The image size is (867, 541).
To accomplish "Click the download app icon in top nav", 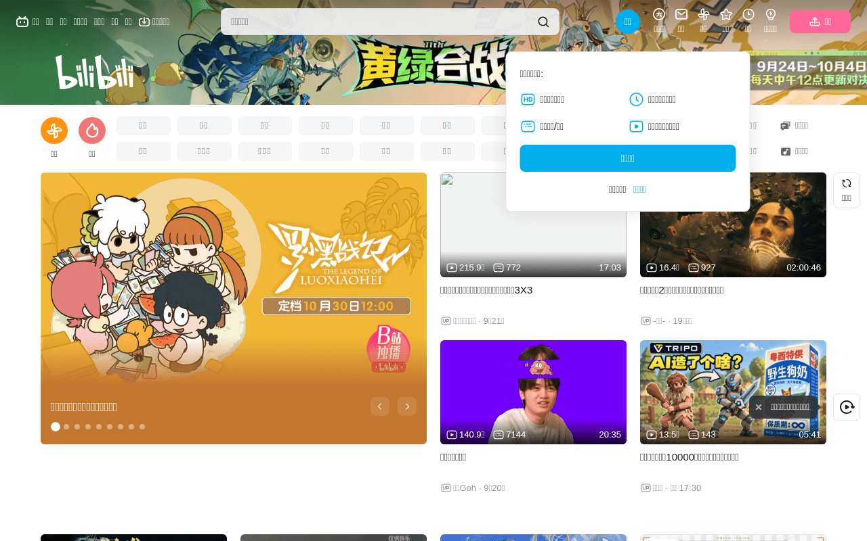I will [144, 22].
